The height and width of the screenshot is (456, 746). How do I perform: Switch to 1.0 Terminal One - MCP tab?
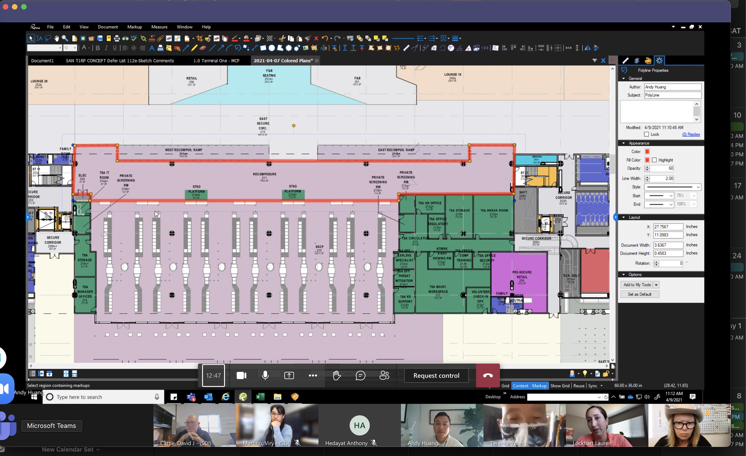(x=216, y=61)
